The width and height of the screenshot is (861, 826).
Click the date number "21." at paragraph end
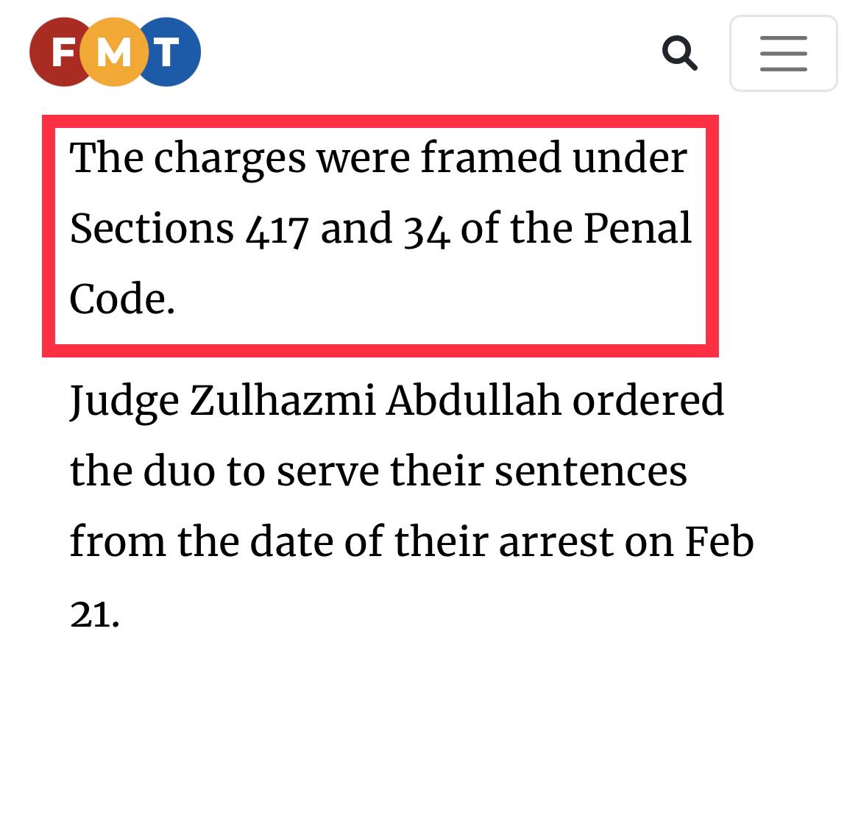94,613
